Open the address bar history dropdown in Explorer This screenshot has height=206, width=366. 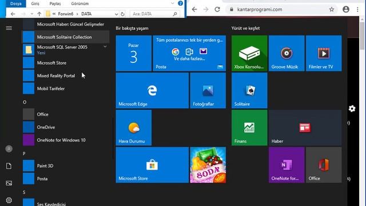[117, 14]
